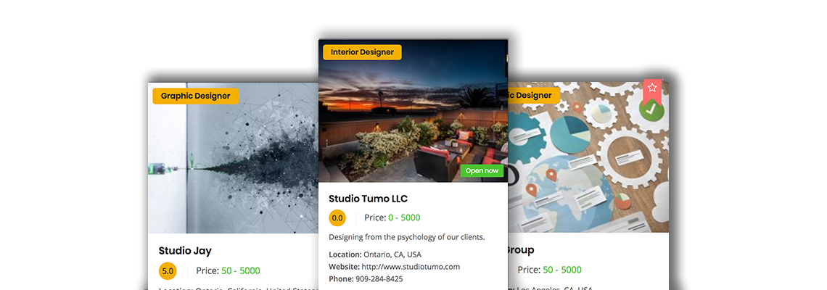This screenshot has height=290, width=827.
Task: Click the phone number 909-284-8425
Action: (379, 278)
